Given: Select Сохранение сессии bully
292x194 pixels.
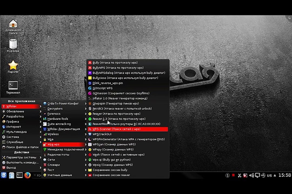Looking at the screenshot, I should click(x=128, y=170).
